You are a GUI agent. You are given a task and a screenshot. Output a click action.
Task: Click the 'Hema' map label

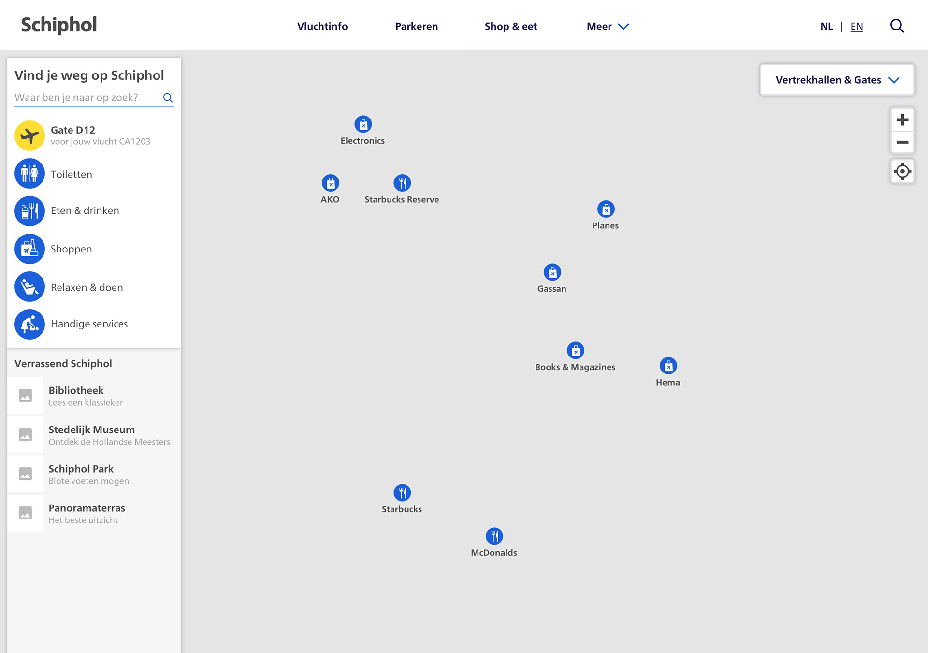pyautogui.click(x=668, y=383)
